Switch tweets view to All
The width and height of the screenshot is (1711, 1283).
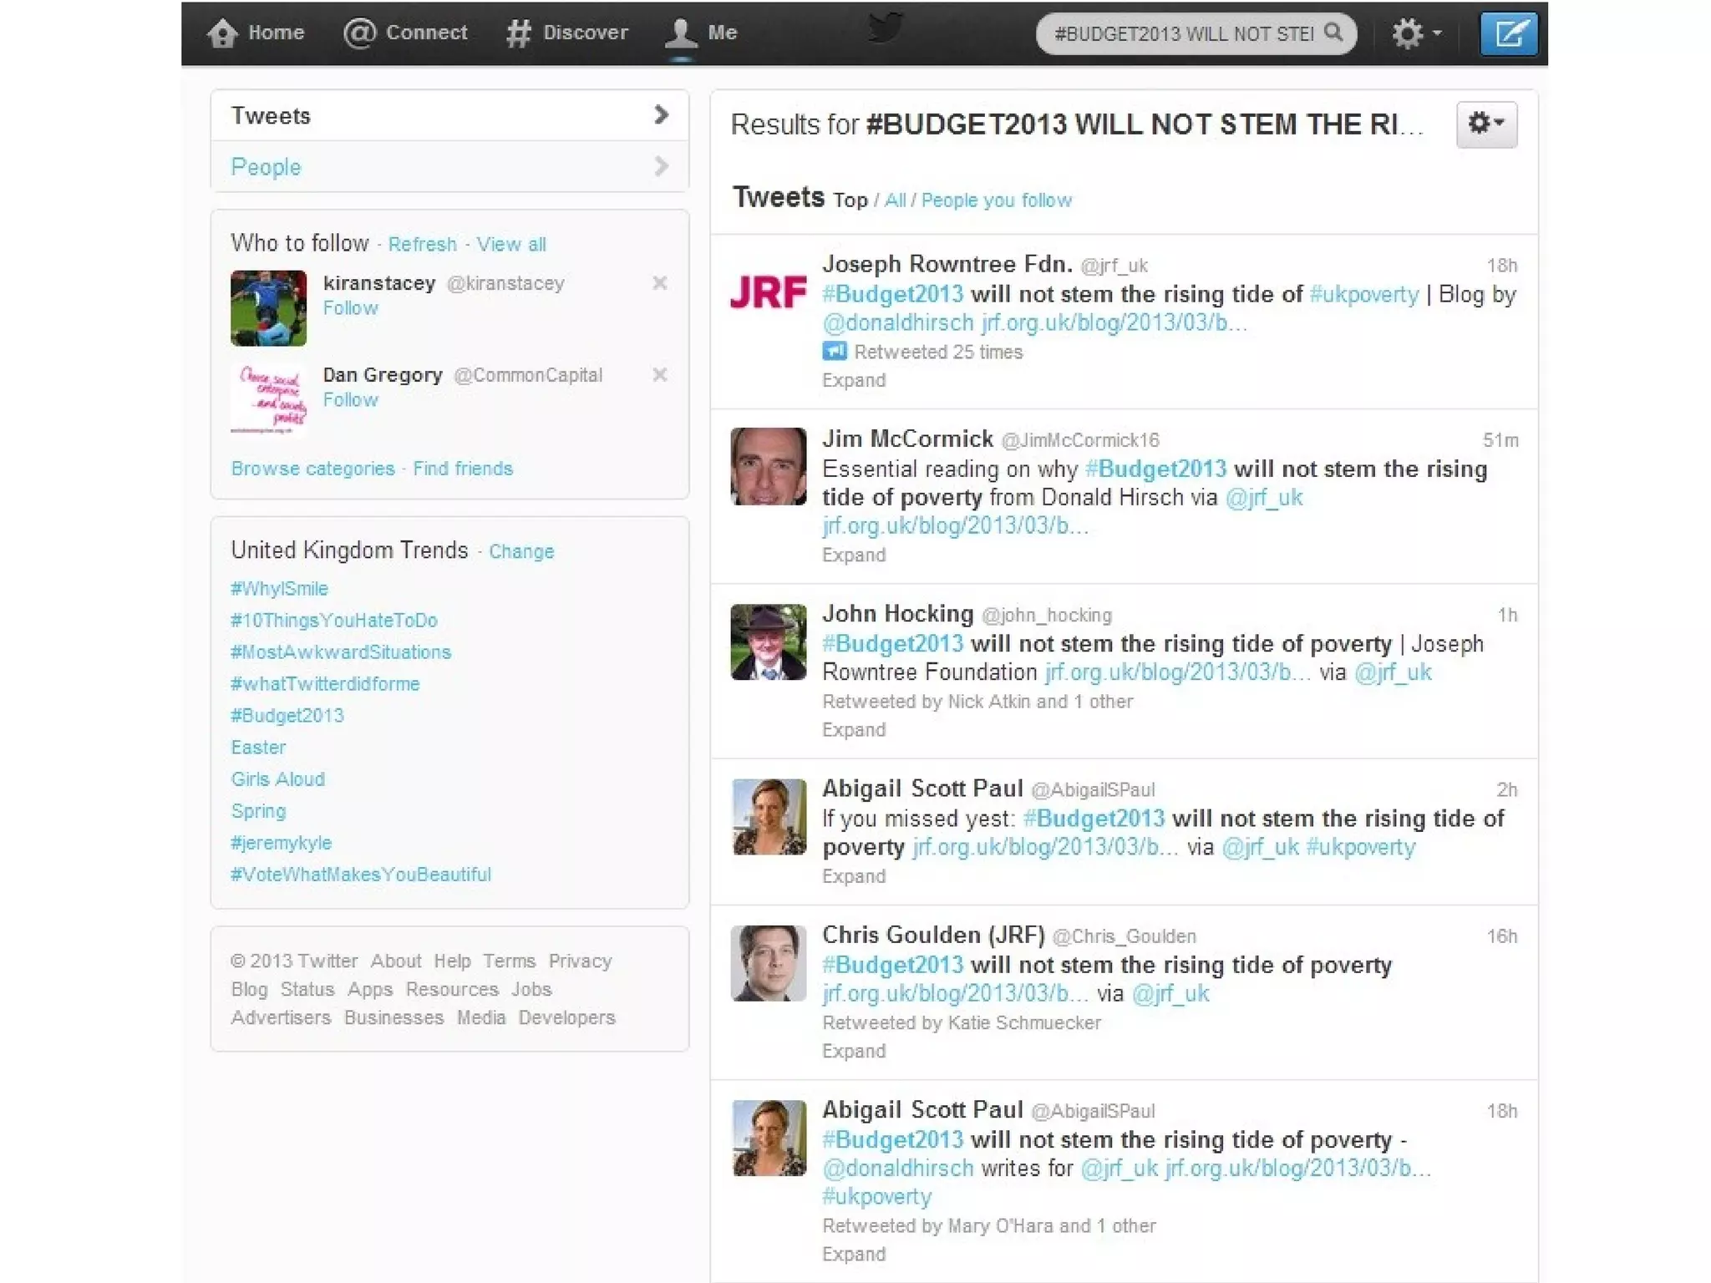(895, 200)
